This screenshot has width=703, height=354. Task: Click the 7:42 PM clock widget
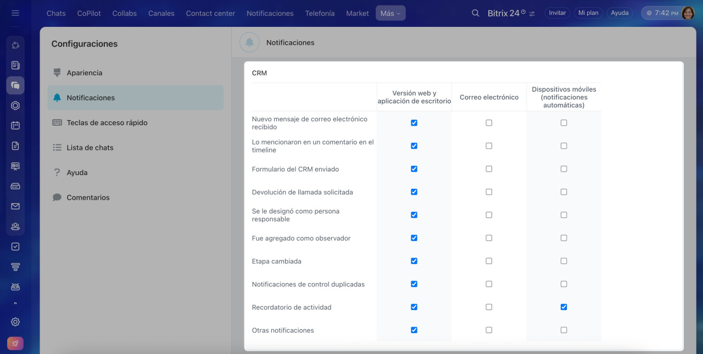[661, 13]
